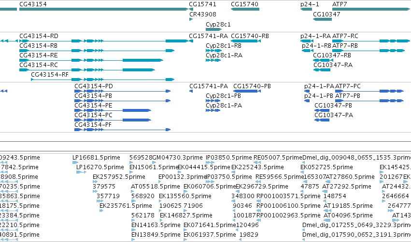Select protein Cyp28c1-PA

pyautogui.click(x=224, y=106)
